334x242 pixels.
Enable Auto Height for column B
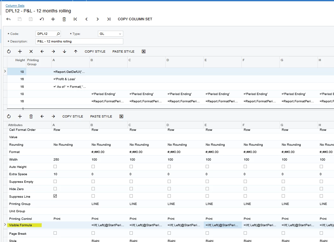(x=93, y=166)
